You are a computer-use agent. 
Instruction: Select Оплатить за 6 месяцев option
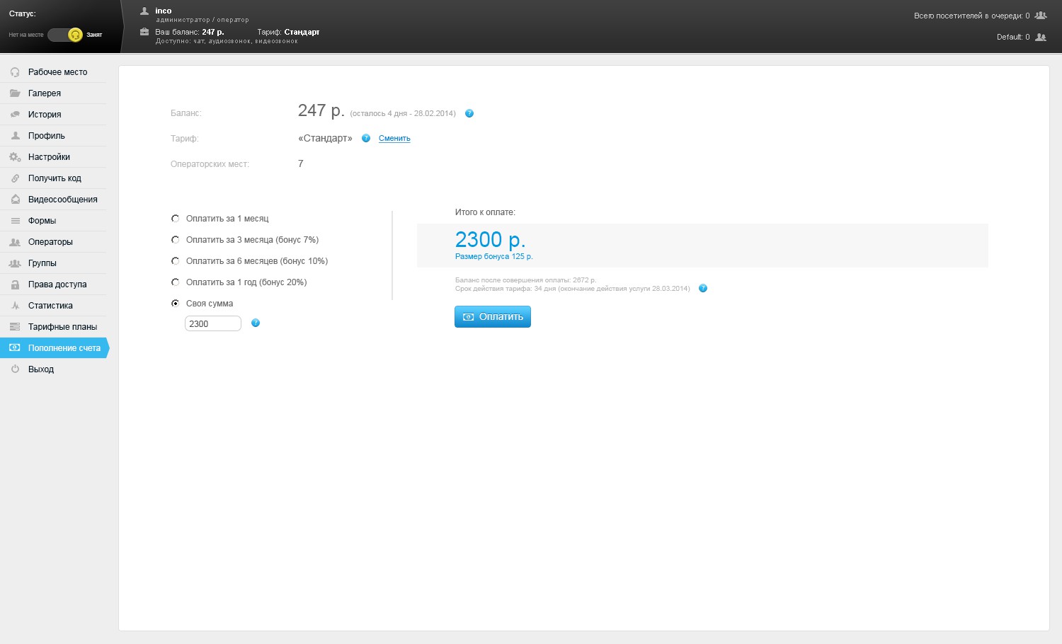(x=176, y=261)
